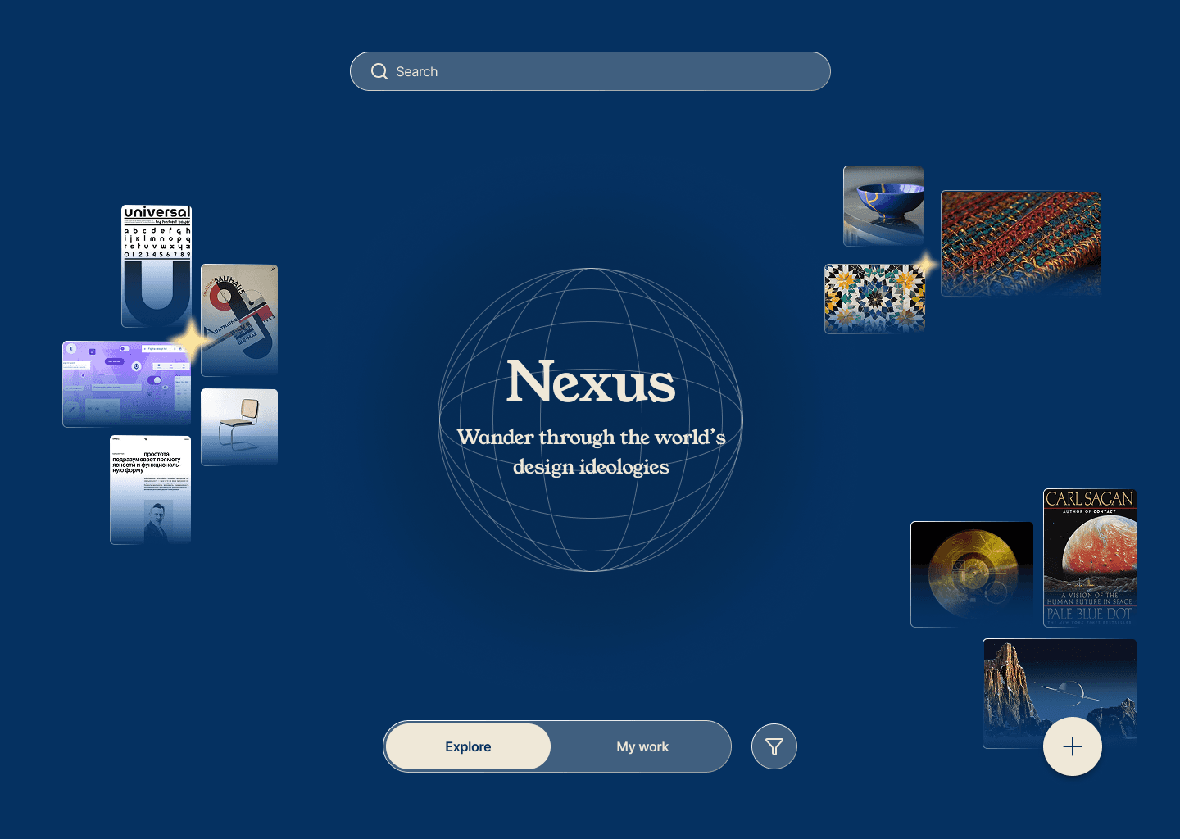The image size is (1180, 839).
Task: Focus the Search input field
Action: coord(590,71)
